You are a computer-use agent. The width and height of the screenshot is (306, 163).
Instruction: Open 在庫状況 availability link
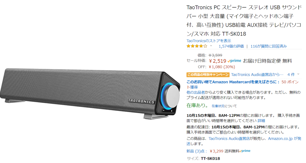click(218, 106)
